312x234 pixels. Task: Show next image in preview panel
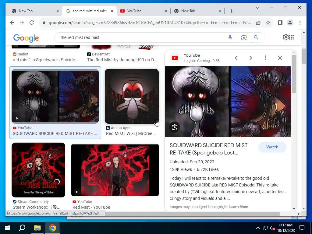251,58
